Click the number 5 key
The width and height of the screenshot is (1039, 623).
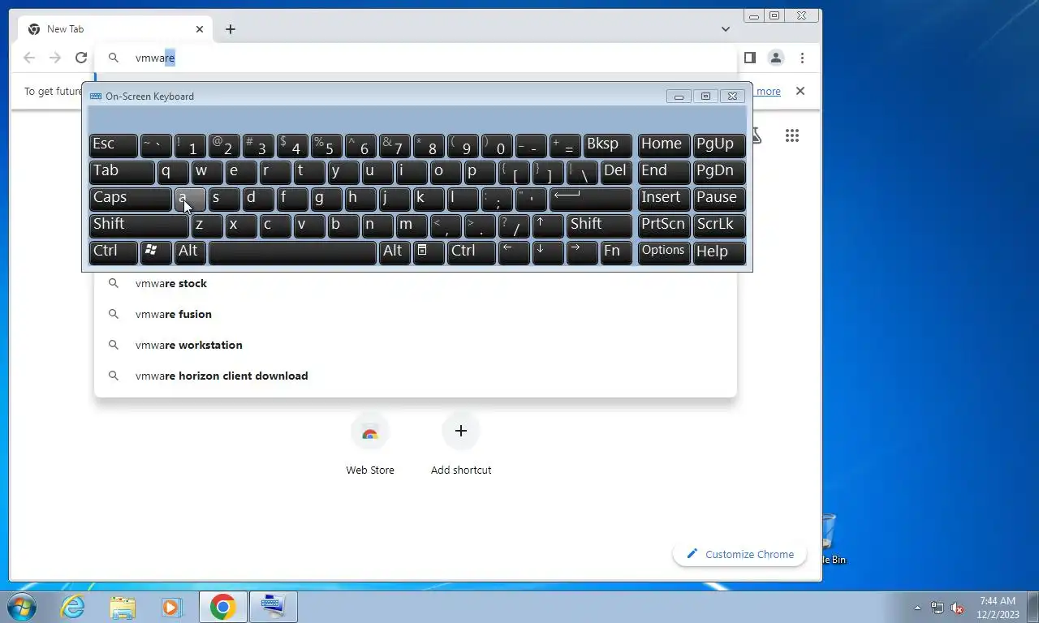(x=326, y=145)
